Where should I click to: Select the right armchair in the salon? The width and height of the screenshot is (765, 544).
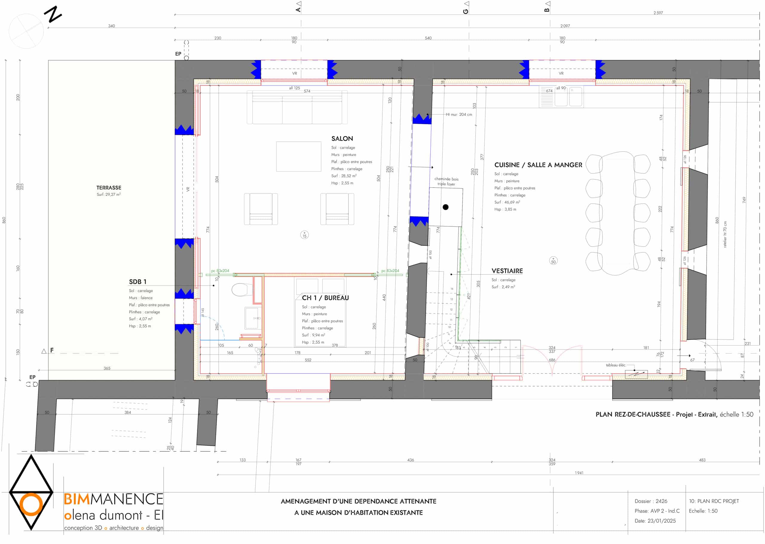pos(337,209)
